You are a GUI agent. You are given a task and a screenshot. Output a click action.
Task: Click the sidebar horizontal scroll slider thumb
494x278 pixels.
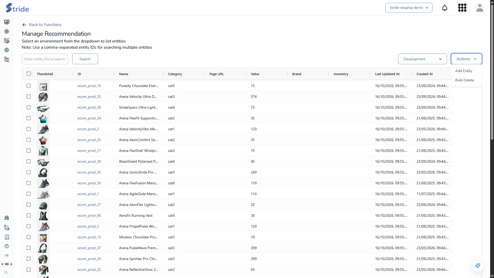point(7,264)
